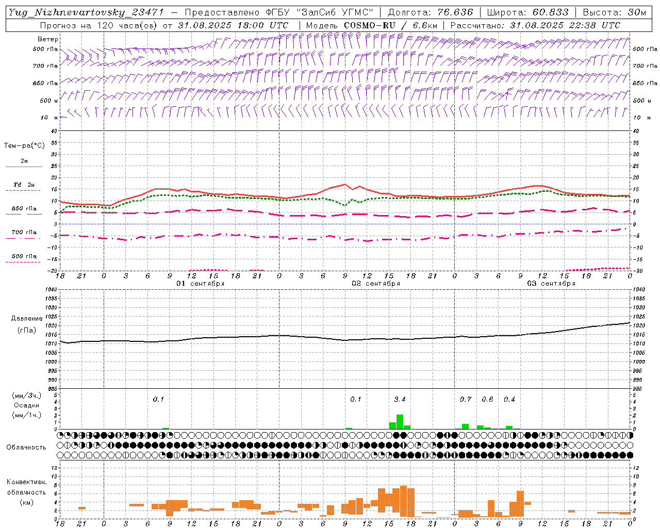This screenshot has height=528, width=660.
Task: Click the solid red 2м legend line
Action: click(x=24, y=167)
